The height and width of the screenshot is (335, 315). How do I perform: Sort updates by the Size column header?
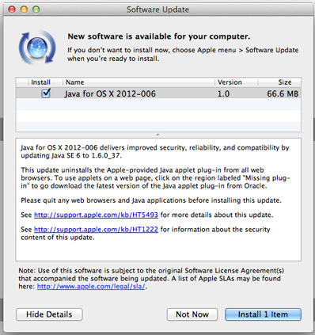[279, 82]
